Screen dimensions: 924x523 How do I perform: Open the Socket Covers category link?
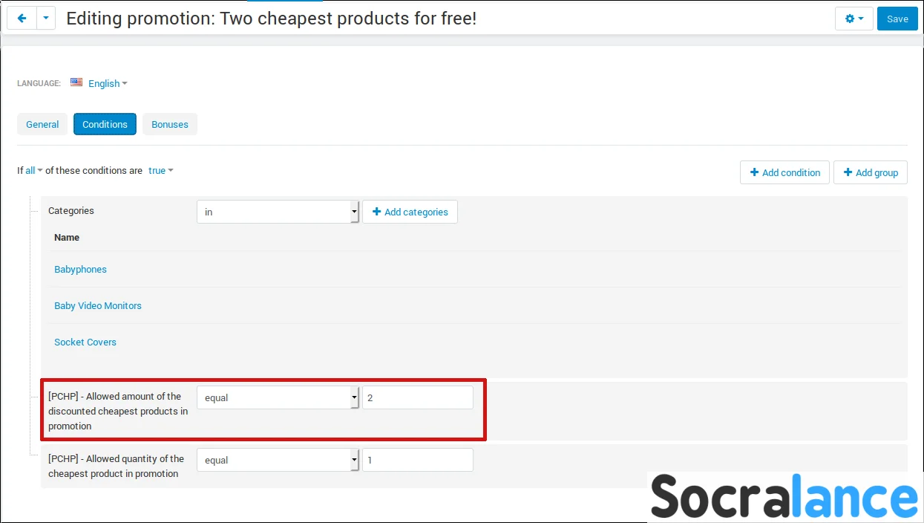pos(85,342)
